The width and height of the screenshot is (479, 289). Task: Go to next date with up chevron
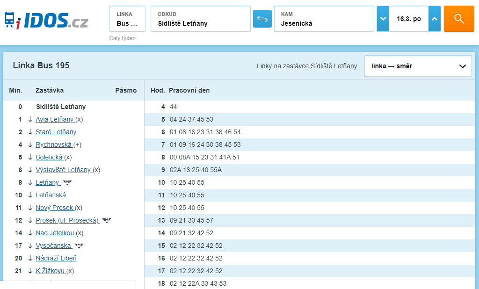tap(435, 19)
